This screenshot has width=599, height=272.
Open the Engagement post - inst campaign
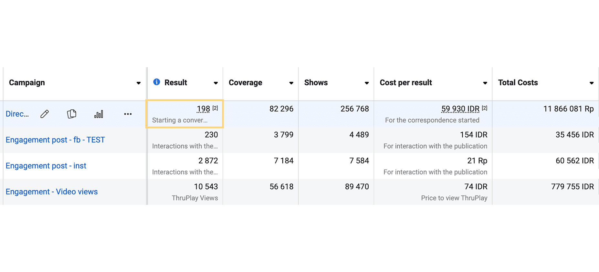(46, 166)
